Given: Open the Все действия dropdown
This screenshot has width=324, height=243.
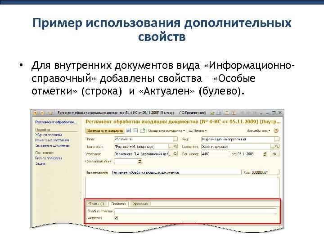Looking at the screenshot, I should [x=258, y=130].
